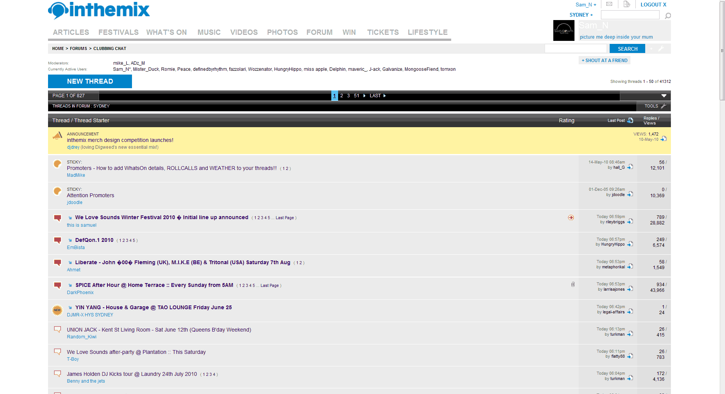Open the private messages envelope icon
The image size is (725, 394).
pos(609,4)
